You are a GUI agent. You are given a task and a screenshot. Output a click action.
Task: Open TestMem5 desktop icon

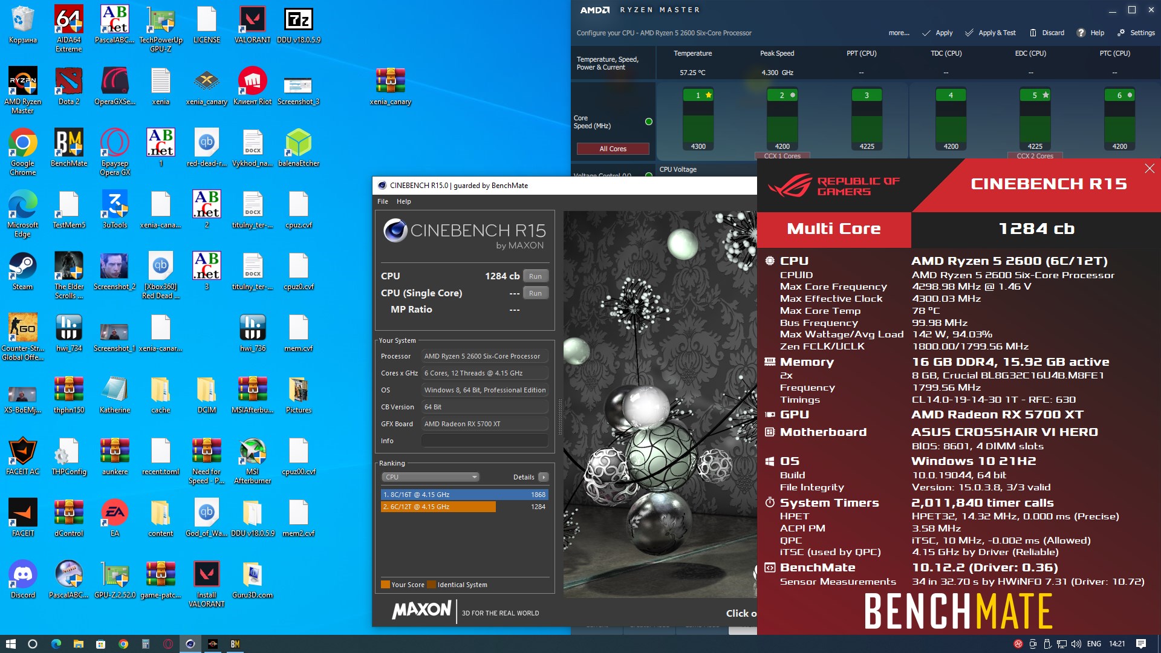[69, 209]
